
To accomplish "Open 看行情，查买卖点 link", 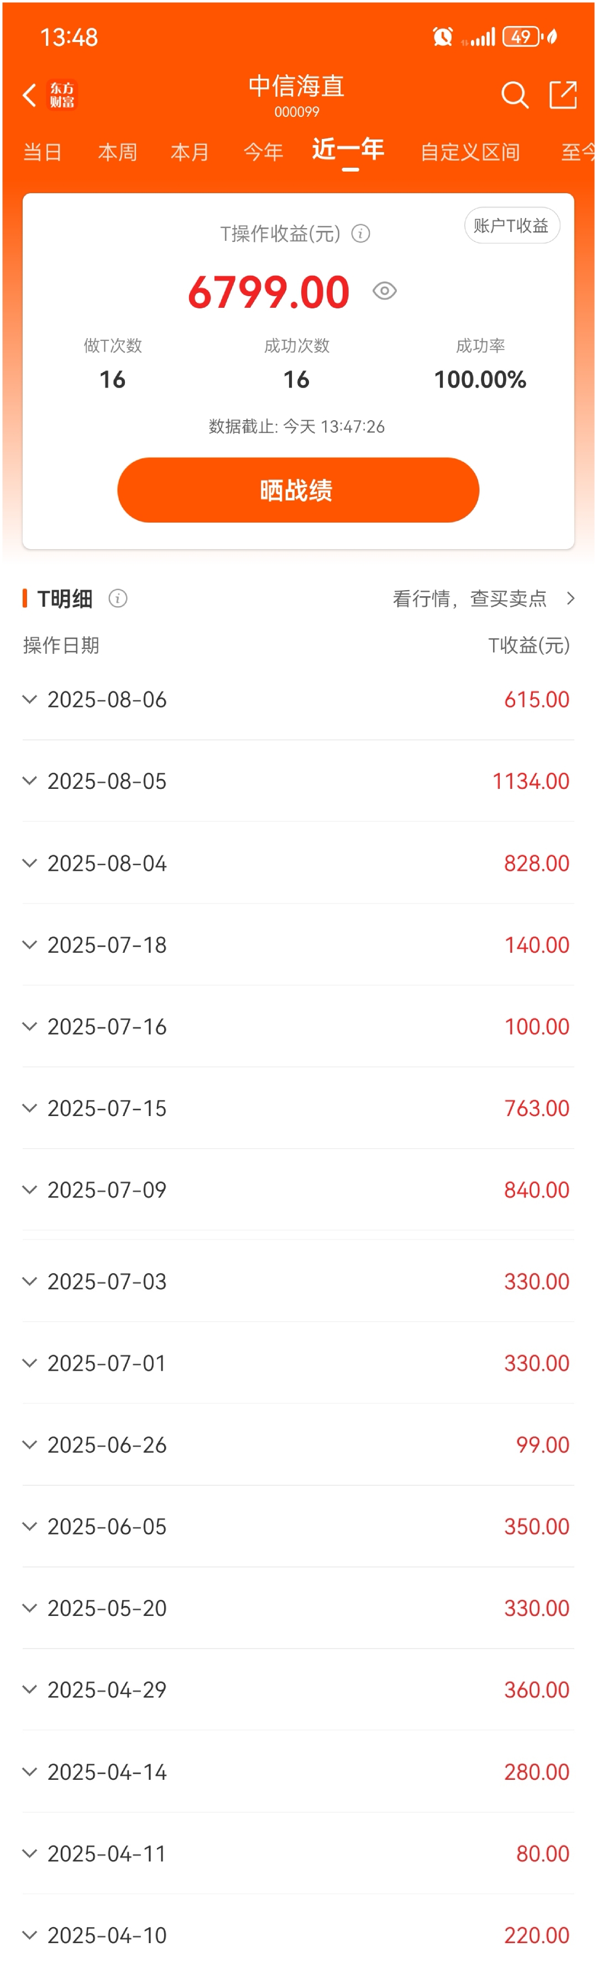I will [470, 598].
